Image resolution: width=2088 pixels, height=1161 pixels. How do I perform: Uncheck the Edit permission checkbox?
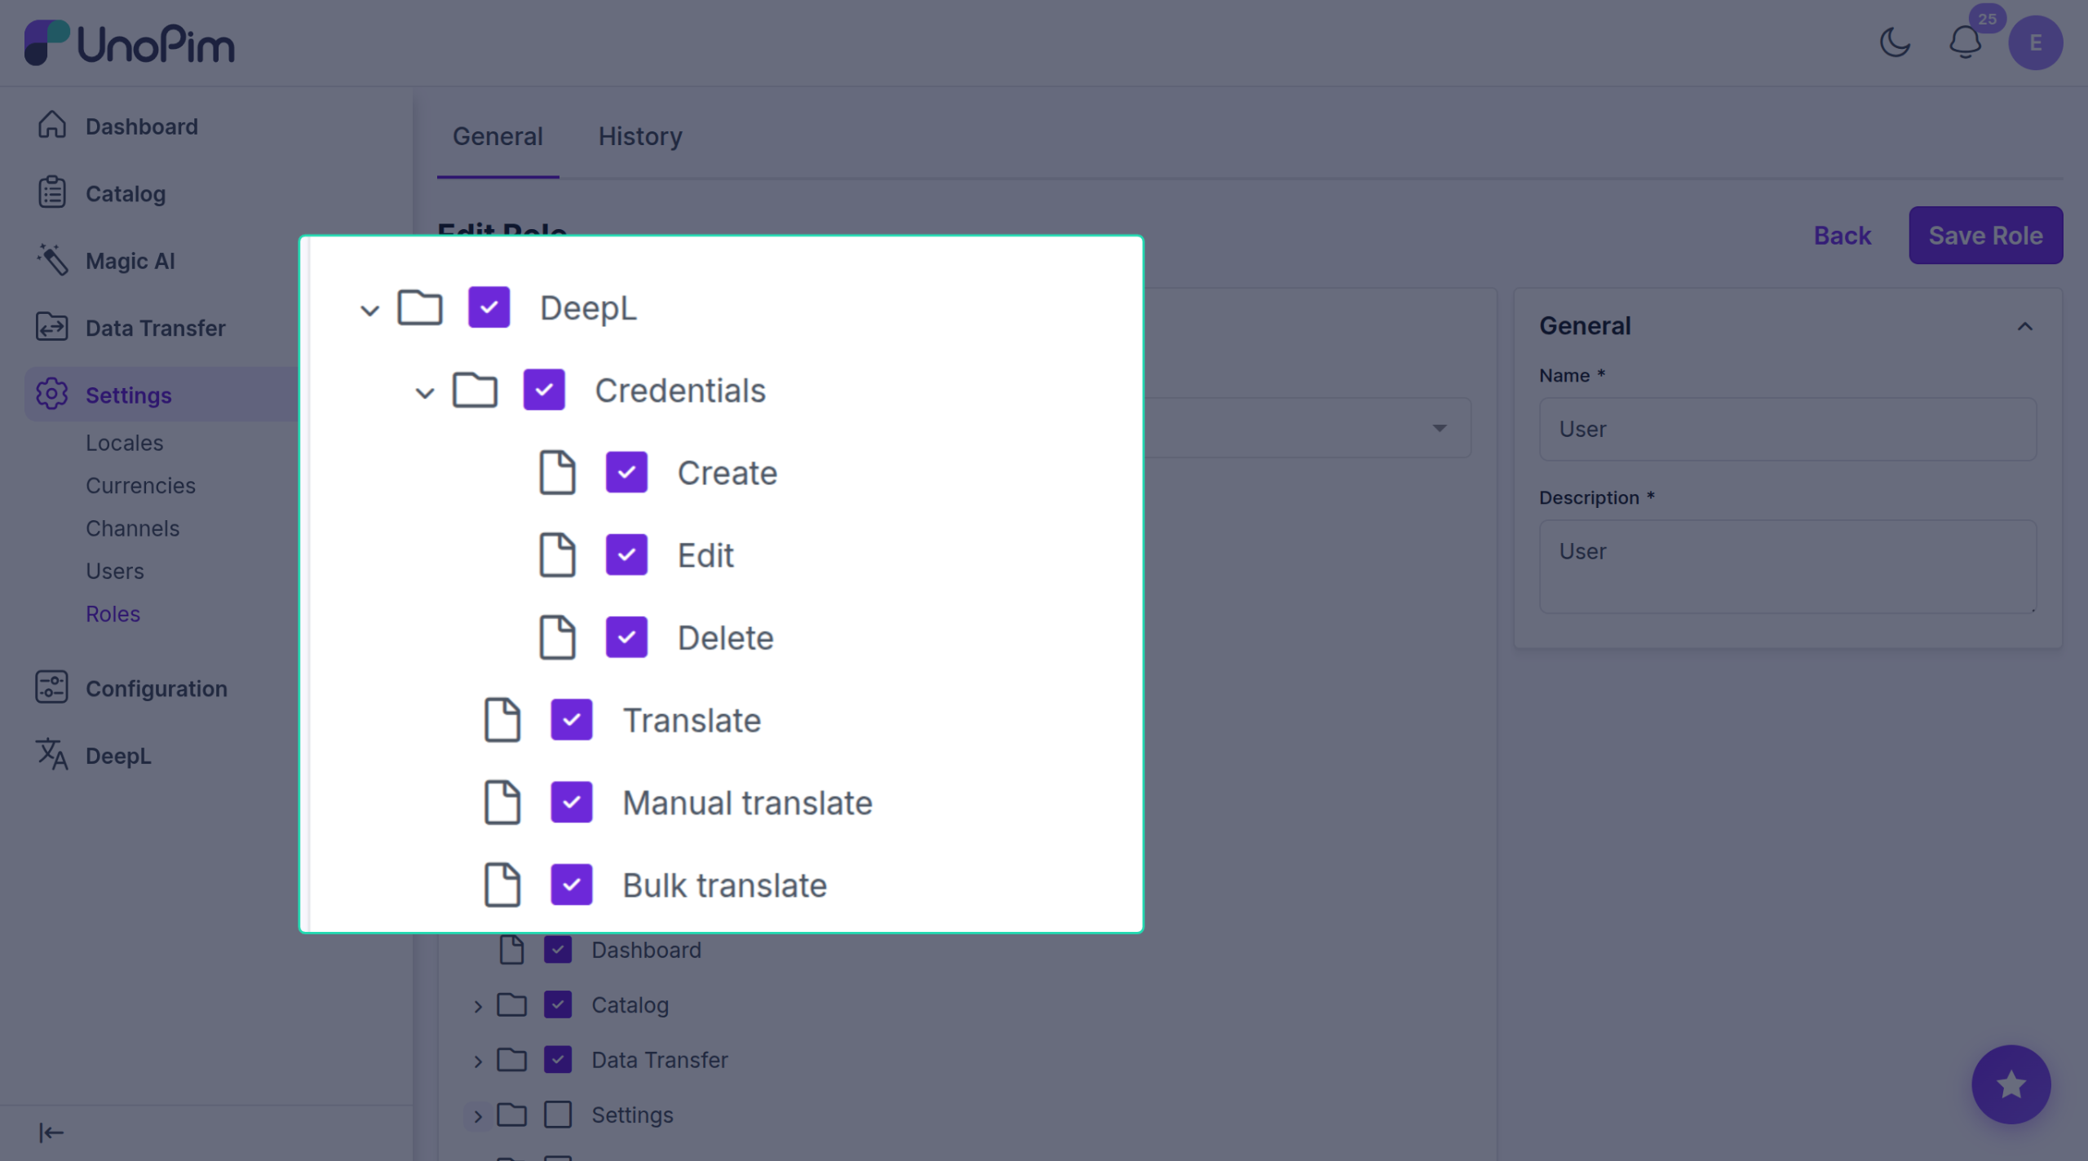(626, 554)
